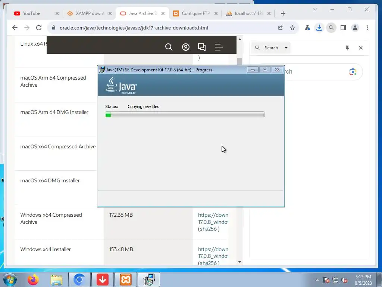This screenshot has height=287, width=382.
Task: Close the side search panel
Action: point(361,48)
